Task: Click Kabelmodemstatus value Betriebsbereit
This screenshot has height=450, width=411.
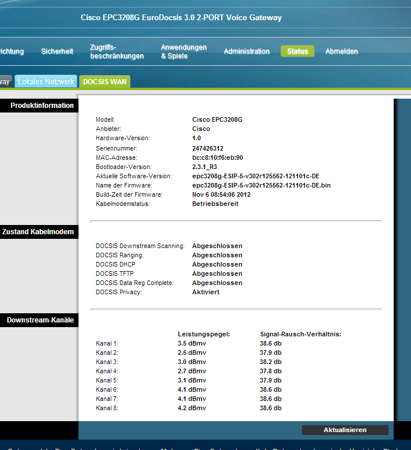Action: point(215,204)
